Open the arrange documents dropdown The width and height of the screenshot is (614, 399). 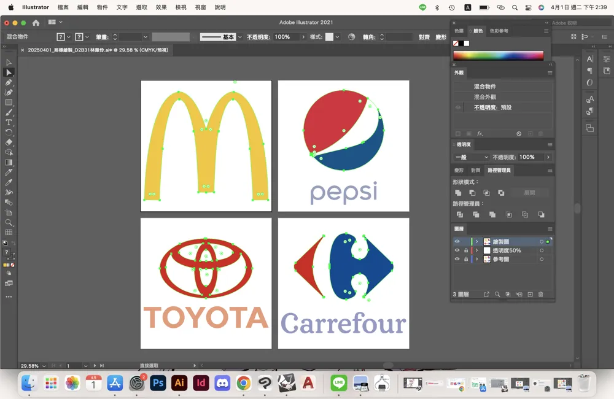pos(55,22)
